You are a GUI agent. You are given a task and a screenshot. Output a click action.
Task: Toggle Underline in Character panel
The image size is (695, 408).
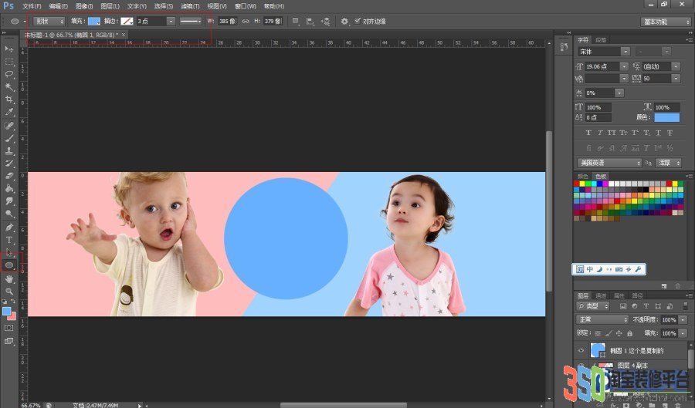658,133
